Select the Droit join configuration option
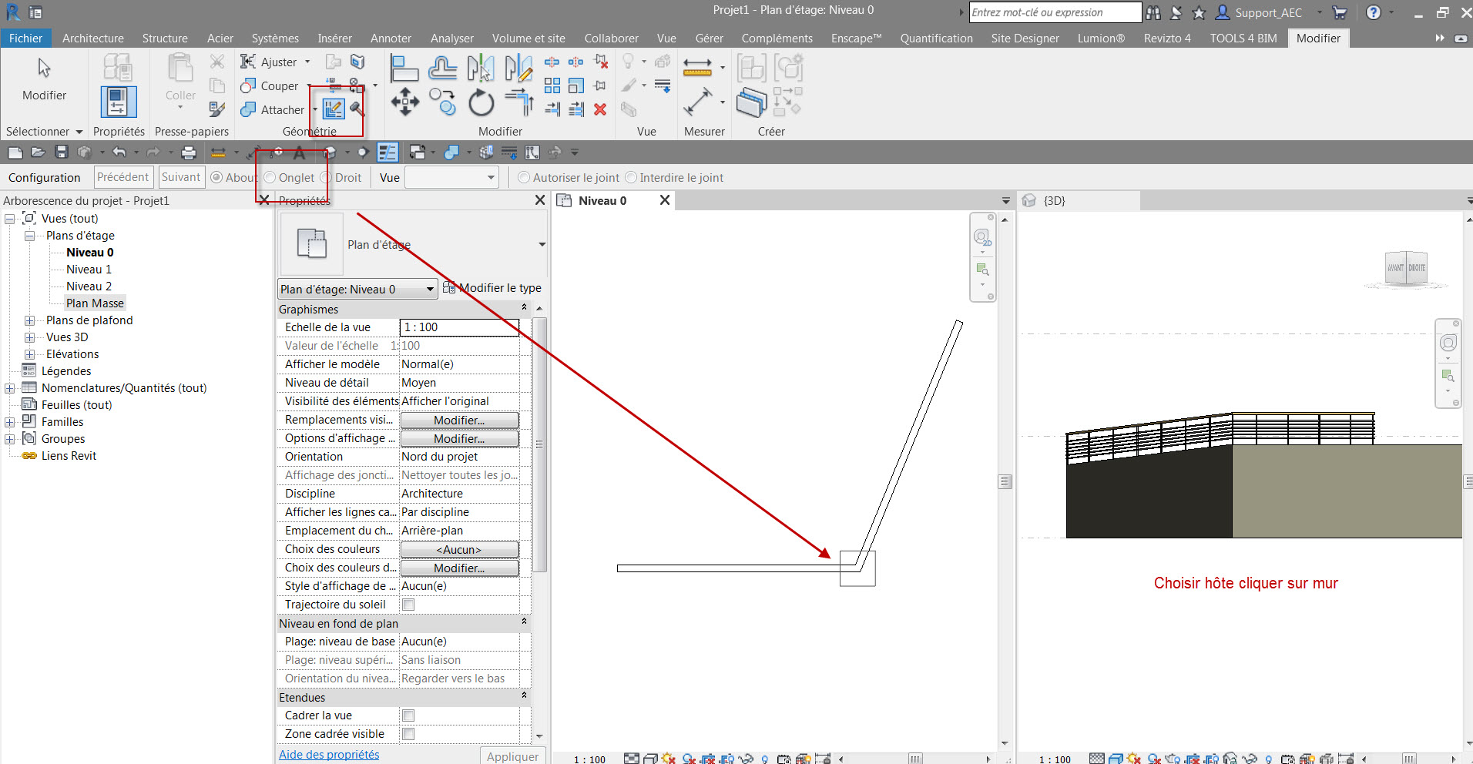Image resolution: width=1473 pixels, height=764 pixels. pos(326,178)
